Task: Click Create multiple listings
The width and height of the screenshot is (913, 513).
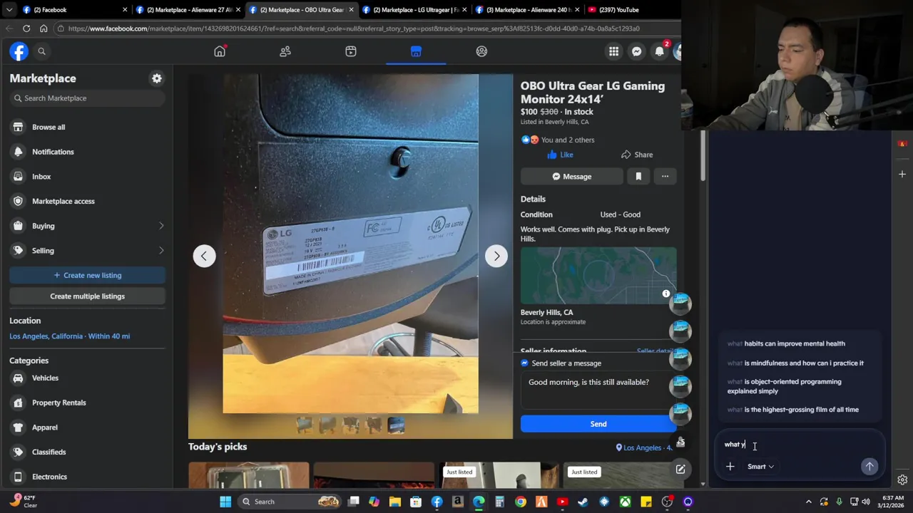Action: tap(87, 296)
